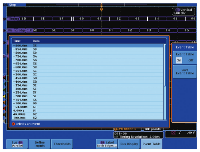Click the 10k points record length readout
This screenshot has width=200, height=152.
pyautogui.click(x=152, y=130)
